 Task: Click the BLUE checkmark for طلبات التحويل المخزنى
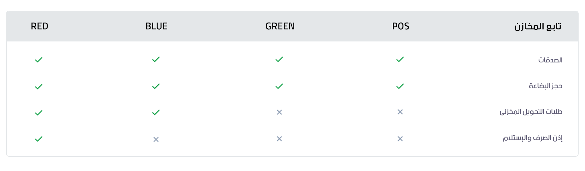[156, 113]
